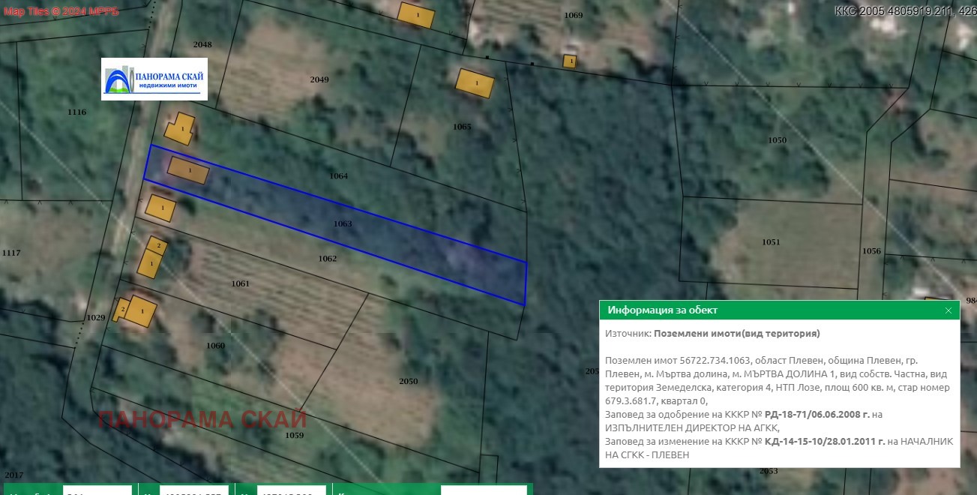Pick the orange building in parcel 1062
The width and height of the screenshot is (977, 495).
point(160,208)
